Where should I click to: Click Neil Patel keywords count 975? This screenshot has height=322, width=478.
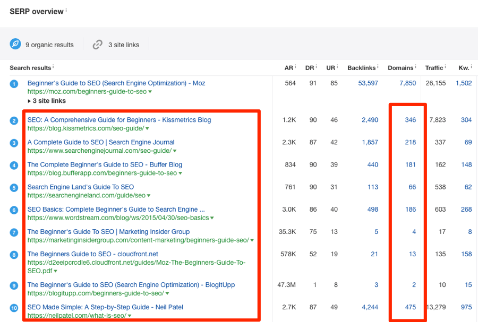(466, 307)
